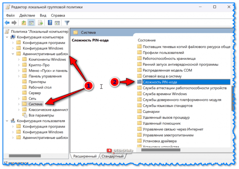Viewport: 239px width, 169px height.
Task: Click the Up one level folder icon
Action: coord(24,23)
